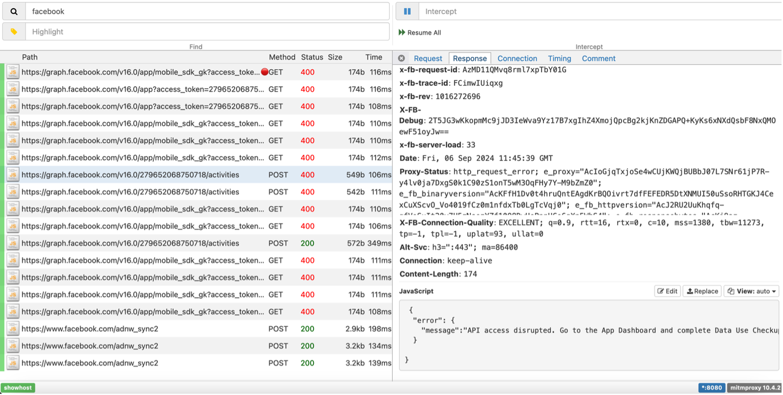Click the Replace button
The width and height of the screenshot is (783, 395).
tap(702, 291)
